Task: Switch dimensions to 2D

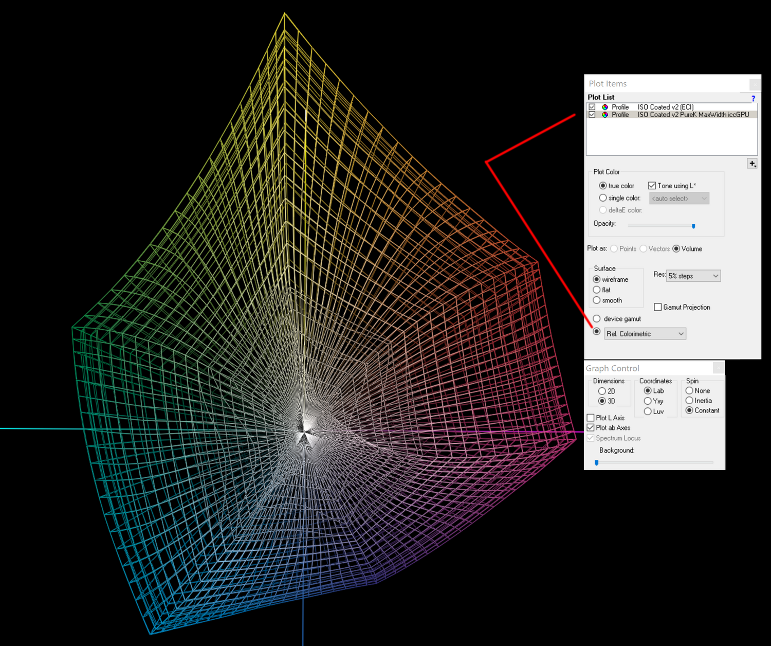Action: coord(602,391)
